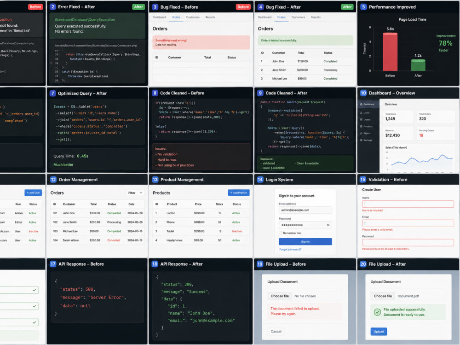
Task: Click the Query Time 0.45s value
Action: [82, 156]
